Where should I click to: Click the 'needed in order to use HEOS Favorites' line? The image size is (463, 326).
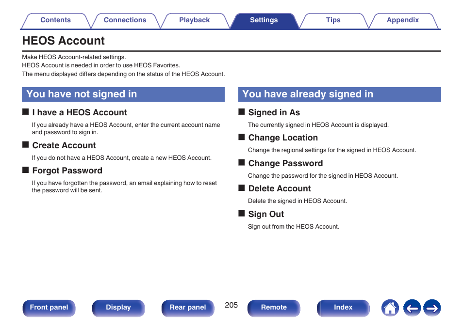pos(101,65)
